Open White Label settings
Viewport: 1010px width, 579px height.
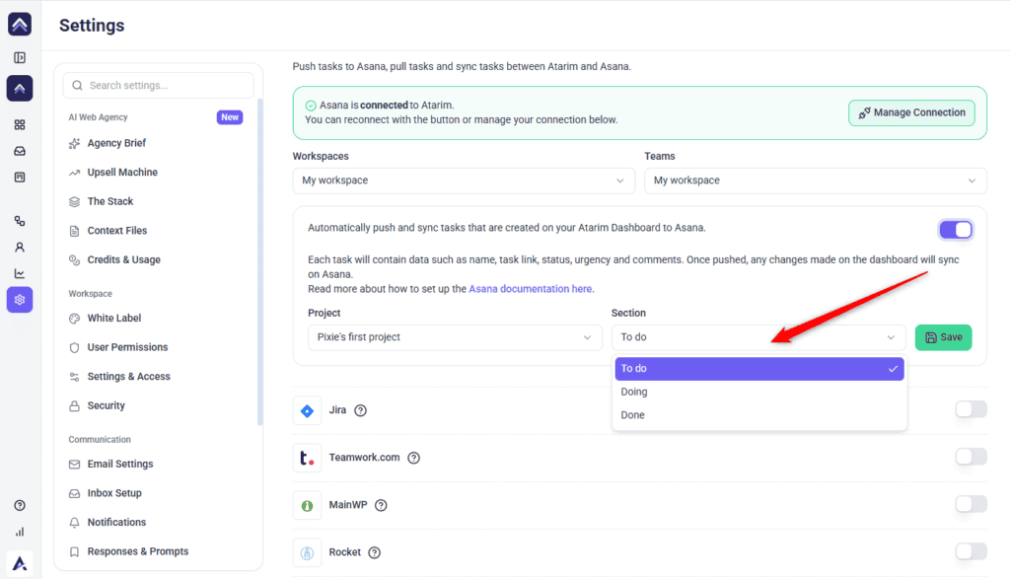(114, 319)
